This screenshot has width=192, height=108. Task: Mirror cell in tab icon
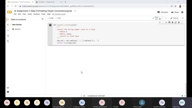176,22
